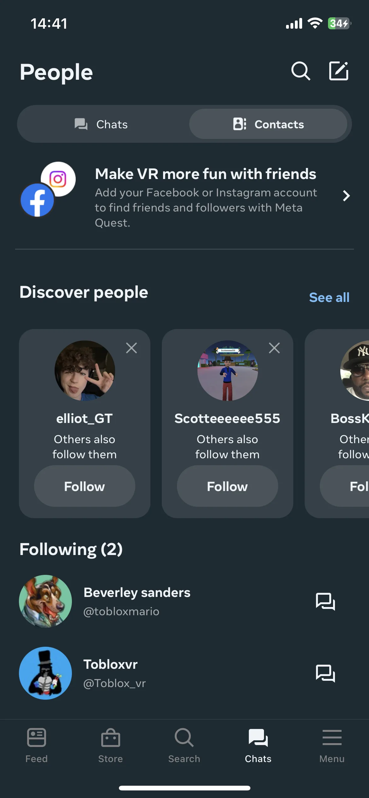Screen dimensions: 369x798
Task: Dismiss the Scotteeeeee555 suggestion card
Action: tap(274, 348)
